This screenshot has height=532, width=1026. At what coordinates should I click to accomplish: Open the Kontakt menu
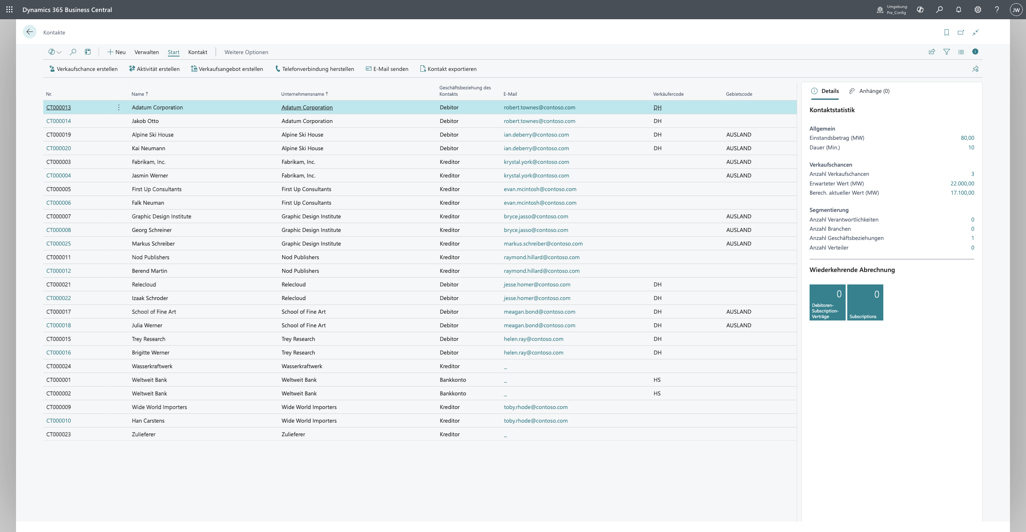pyautogui.click(x=198, y=52)
